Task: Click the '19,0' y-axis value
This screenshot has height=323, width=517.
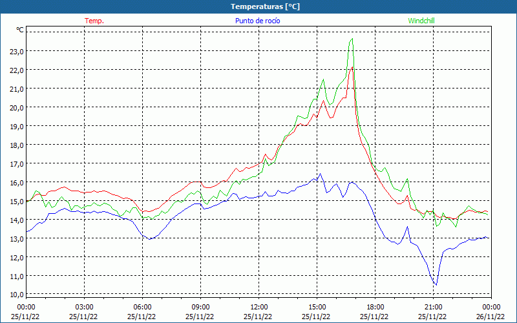Action: (x=17, y=127)
